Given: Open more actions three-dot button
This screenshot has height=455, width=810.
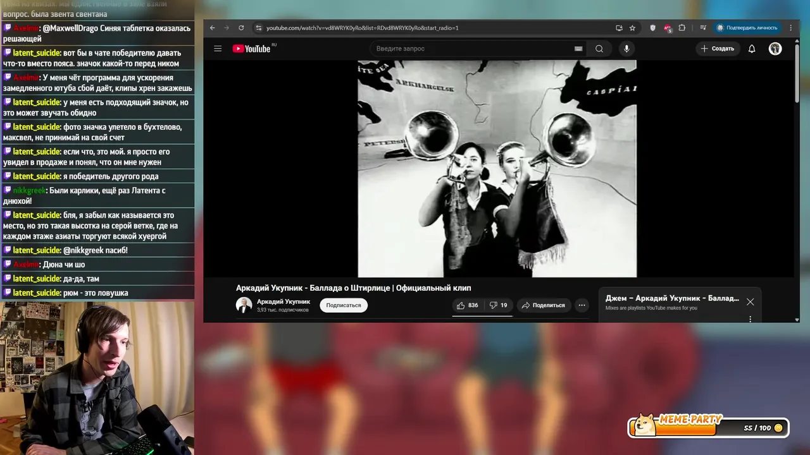Looking at the screenshot, I should (x=582, y=305).
